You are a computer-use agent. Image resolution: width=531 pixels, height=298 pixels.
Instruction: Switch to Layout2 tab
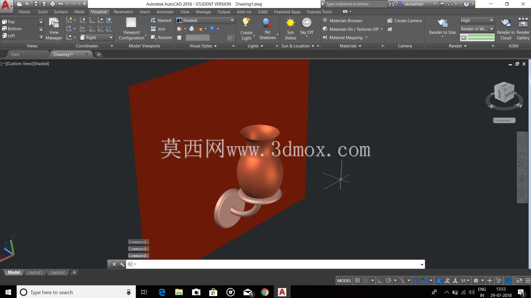click(57, 272)
